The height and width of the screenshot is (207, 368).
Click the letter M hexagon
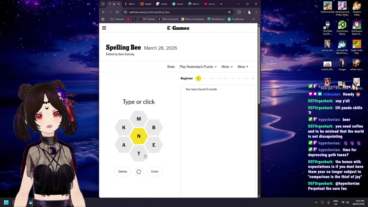pos(139,119)
